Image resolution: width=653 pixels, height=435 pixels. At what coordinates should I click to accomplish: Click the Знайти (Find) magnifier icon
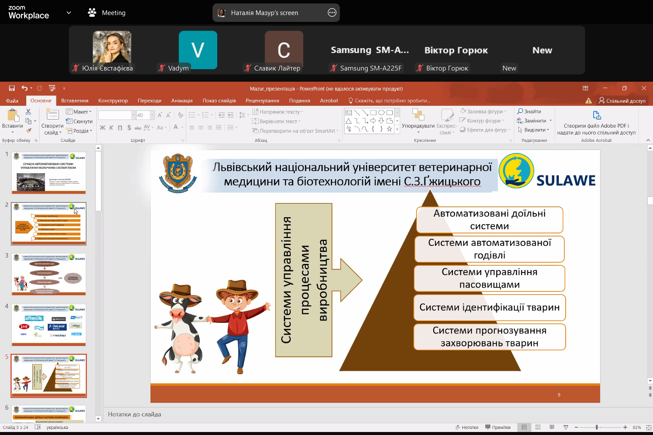click(x=521, y=111)
